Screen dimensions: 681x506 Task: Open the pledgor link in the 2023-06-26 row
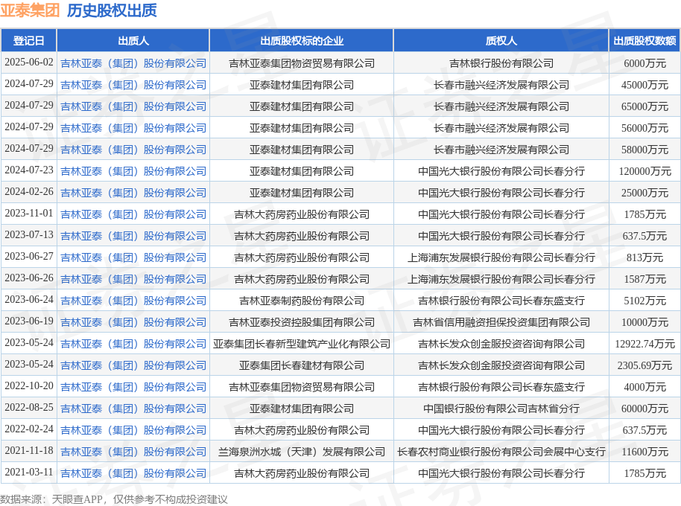(133, 279)
